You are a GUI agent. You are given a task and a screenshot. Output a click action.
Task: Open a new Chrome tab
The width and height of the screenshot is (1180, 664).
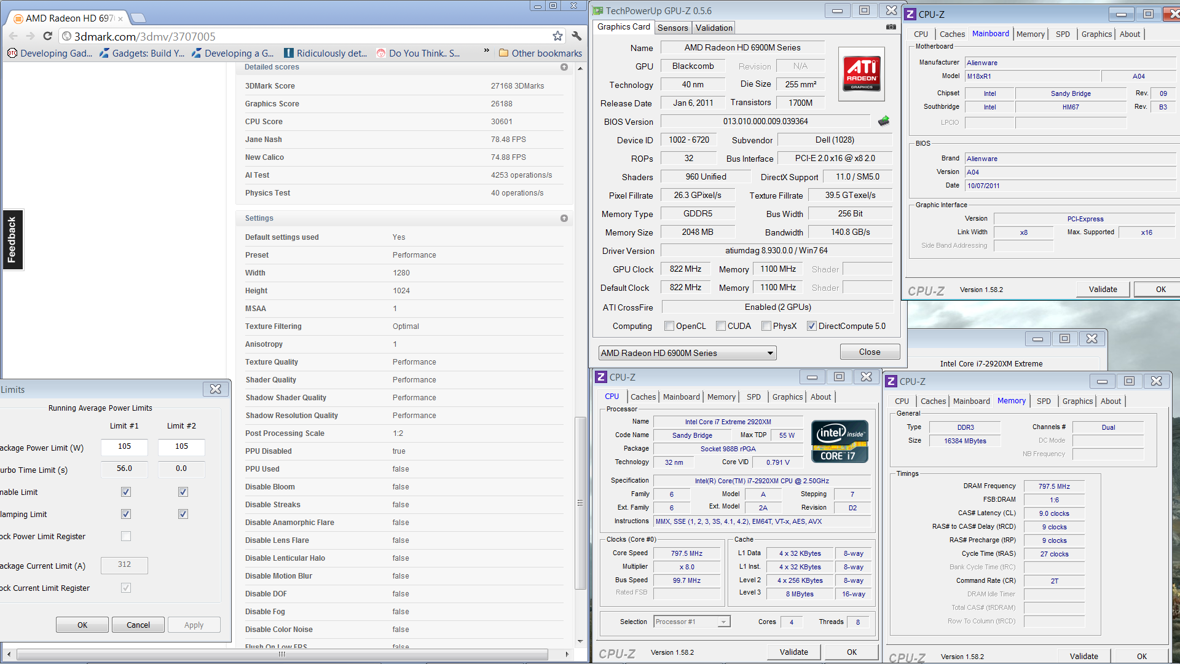(138, 18)
